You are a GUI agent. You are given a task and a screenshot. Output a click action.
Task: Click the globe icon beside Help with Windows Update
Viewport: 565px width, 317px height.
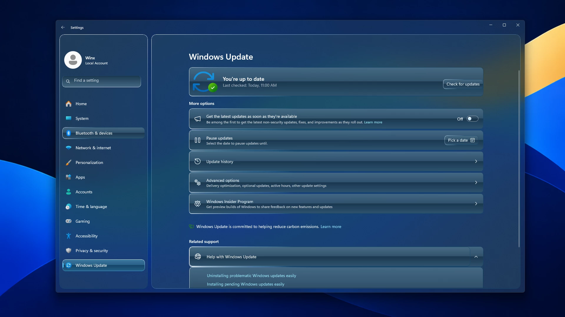pyautogui.click(x=198, y=256)
